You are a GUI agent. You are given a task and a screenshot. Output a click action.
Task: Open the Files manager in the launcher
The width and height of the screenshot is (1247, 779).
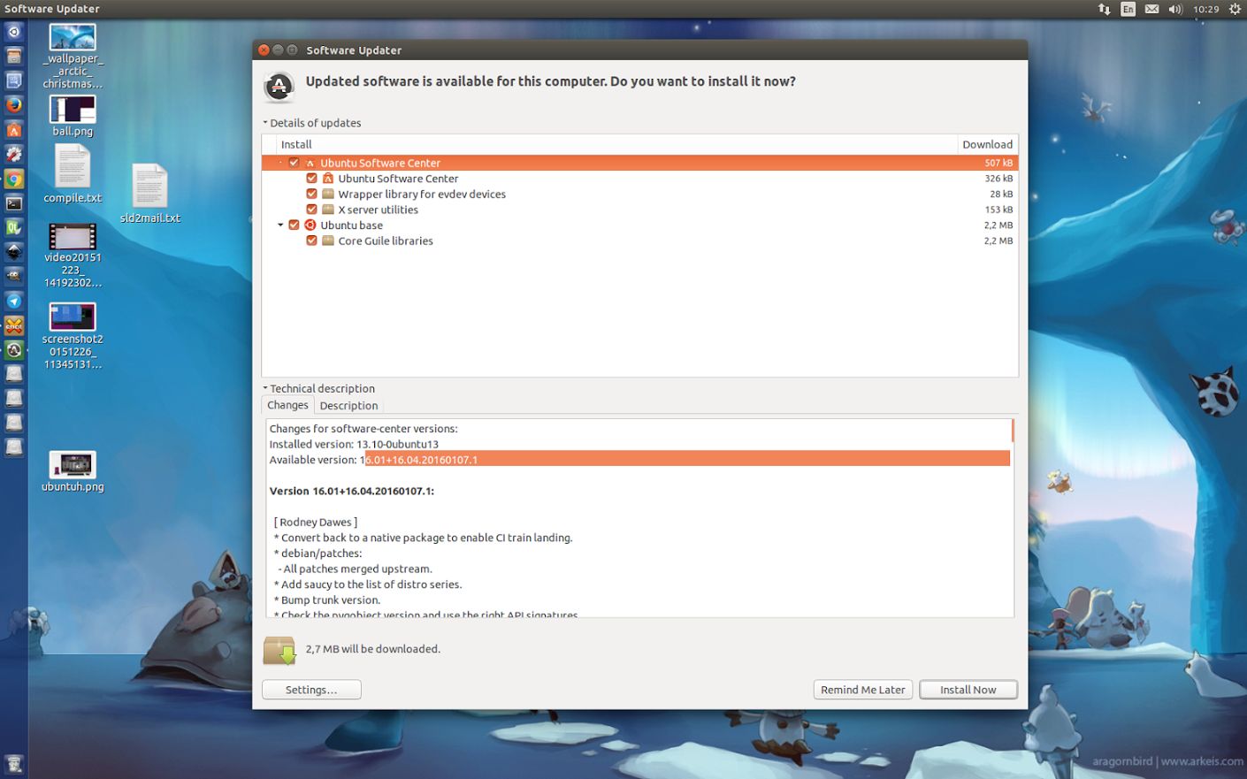pyautogui.click(x=13, y=57)
